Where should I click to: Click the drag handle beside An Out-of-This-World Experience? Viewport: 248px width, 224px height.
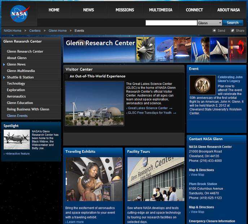[x=66, y=77]
